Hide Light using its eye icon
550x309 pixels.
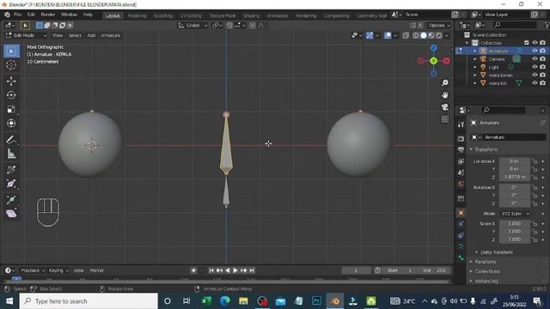pos(535,67)
